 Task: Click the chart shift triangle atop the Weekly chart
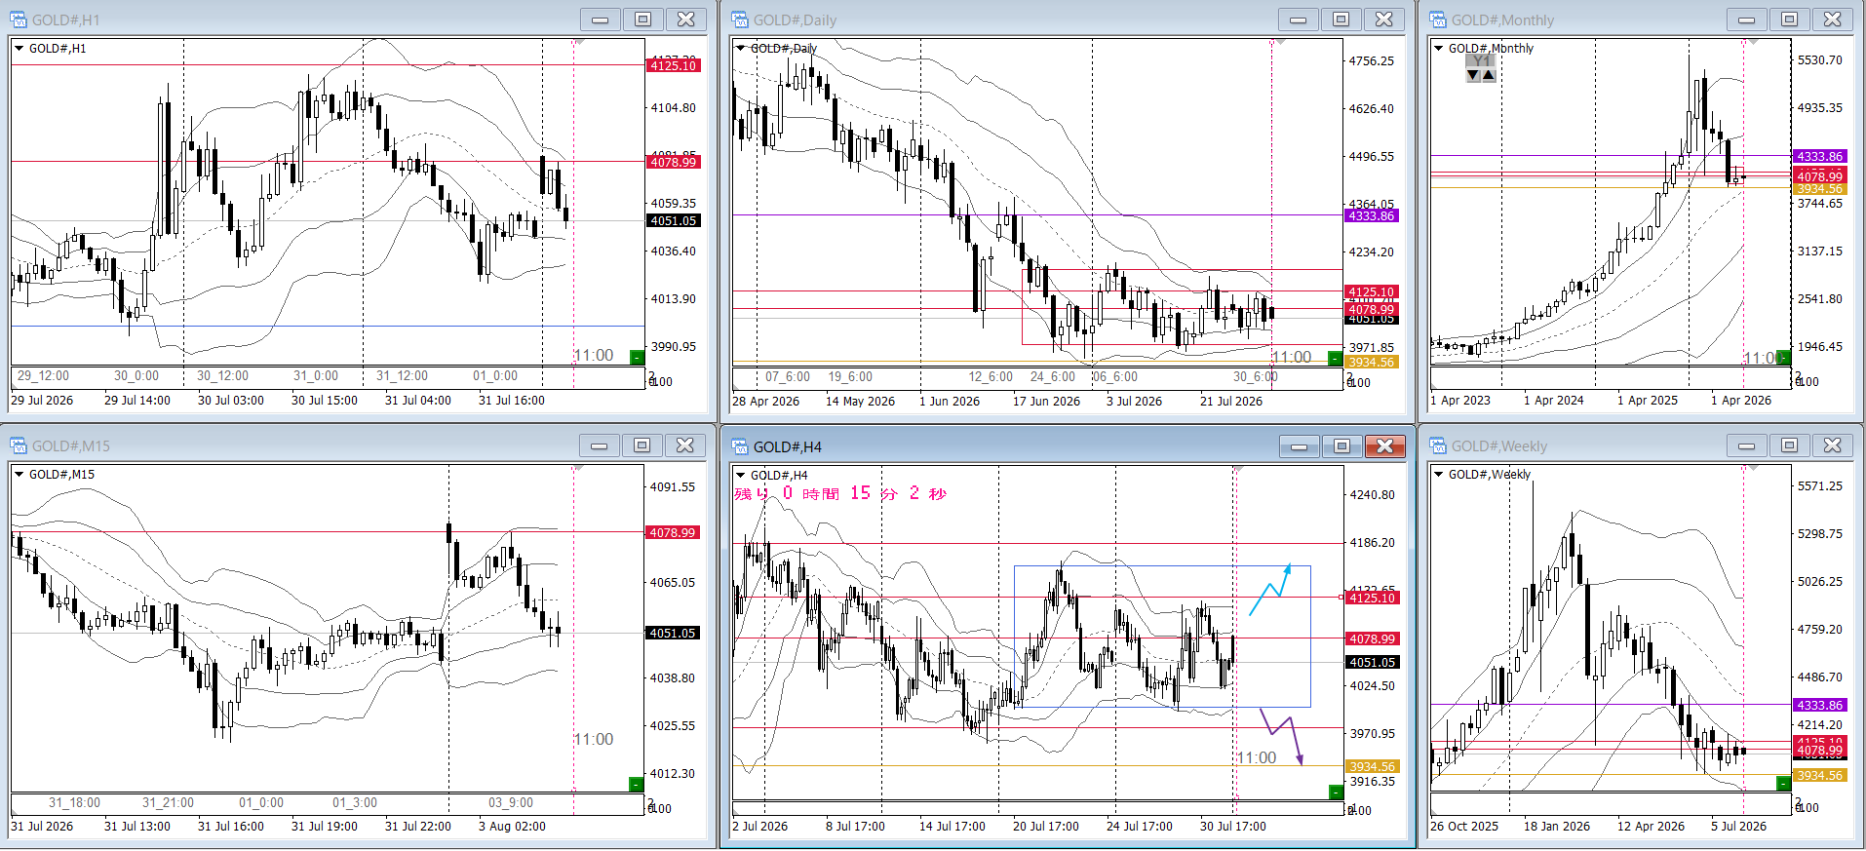[x=1753, y=469]
